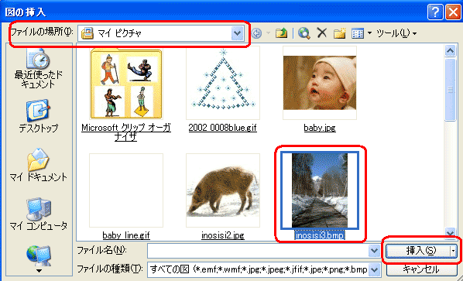Expand the Views menu arrow

369,33
